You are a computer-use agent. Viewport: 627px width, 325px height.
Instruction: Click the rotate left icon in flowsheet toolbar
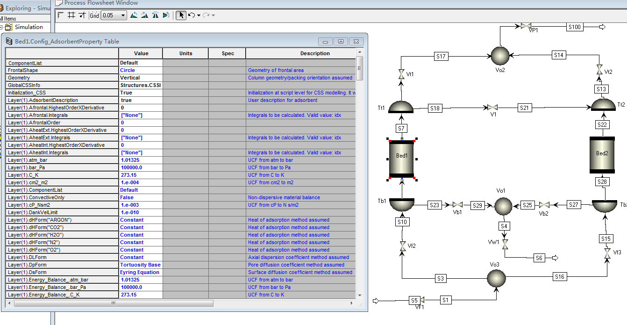(x=134, y=15)
